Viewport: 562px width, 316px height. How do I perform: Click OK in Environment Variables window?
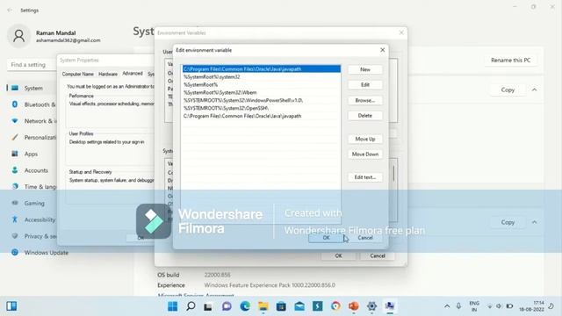(x=338, y=255)
